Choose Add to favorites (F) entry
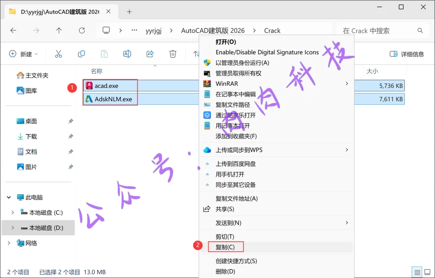Screen dimensions: 435x278 [x=276, y=136]
